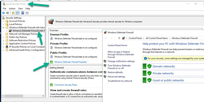Click the green shield next to Private networks
The height and width of the screenshot is (102, 204).
tap(149, 73)
